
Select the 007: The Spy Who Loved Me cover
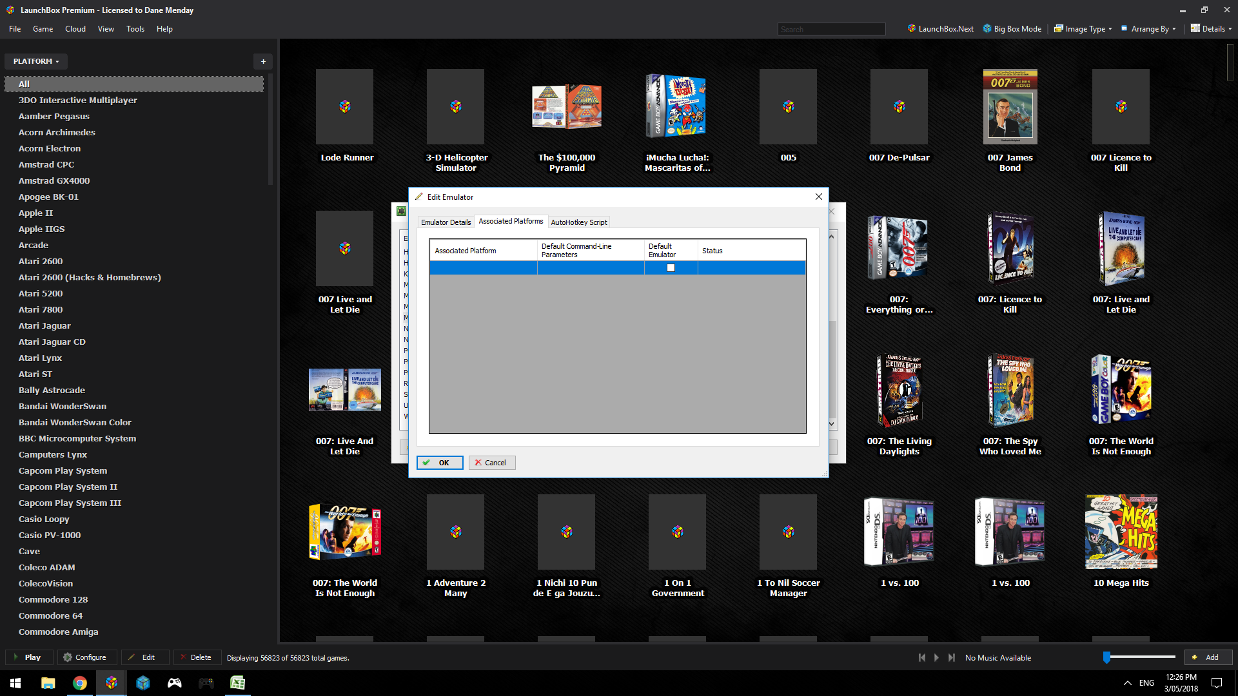[x=1010, y=391]
